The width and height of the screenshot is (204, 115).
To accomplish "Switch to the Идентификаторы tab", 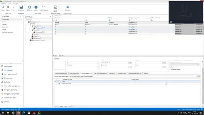I will (x=74, y=73).
